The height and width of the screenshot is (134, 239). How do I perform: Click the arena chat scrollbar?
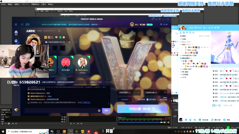tap(108, 103)
